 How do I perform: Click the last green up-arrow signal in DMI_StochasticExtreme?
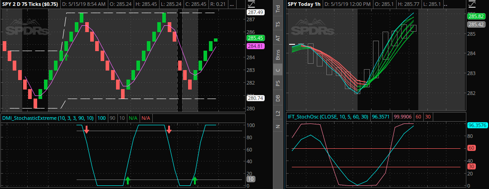194,180
